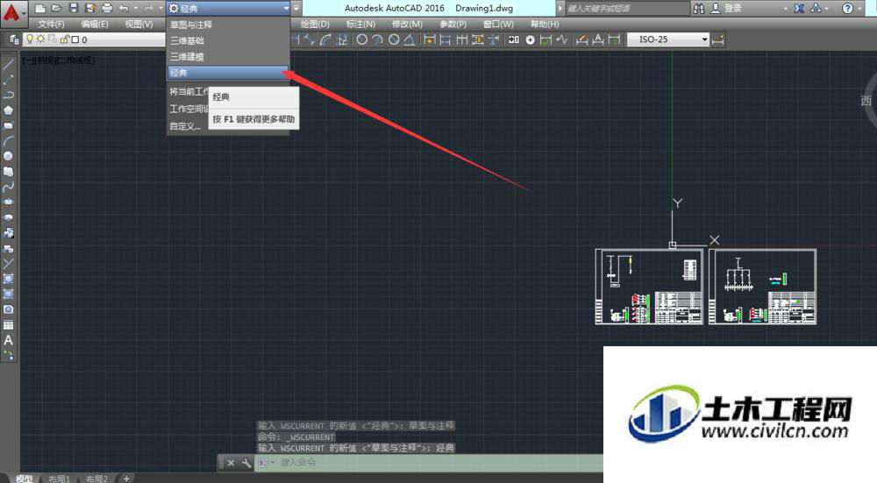Image resolution: width=877 pixels, height=483 pixels.
Task: Click the Dimension Update icon
Action: [614, 39]
